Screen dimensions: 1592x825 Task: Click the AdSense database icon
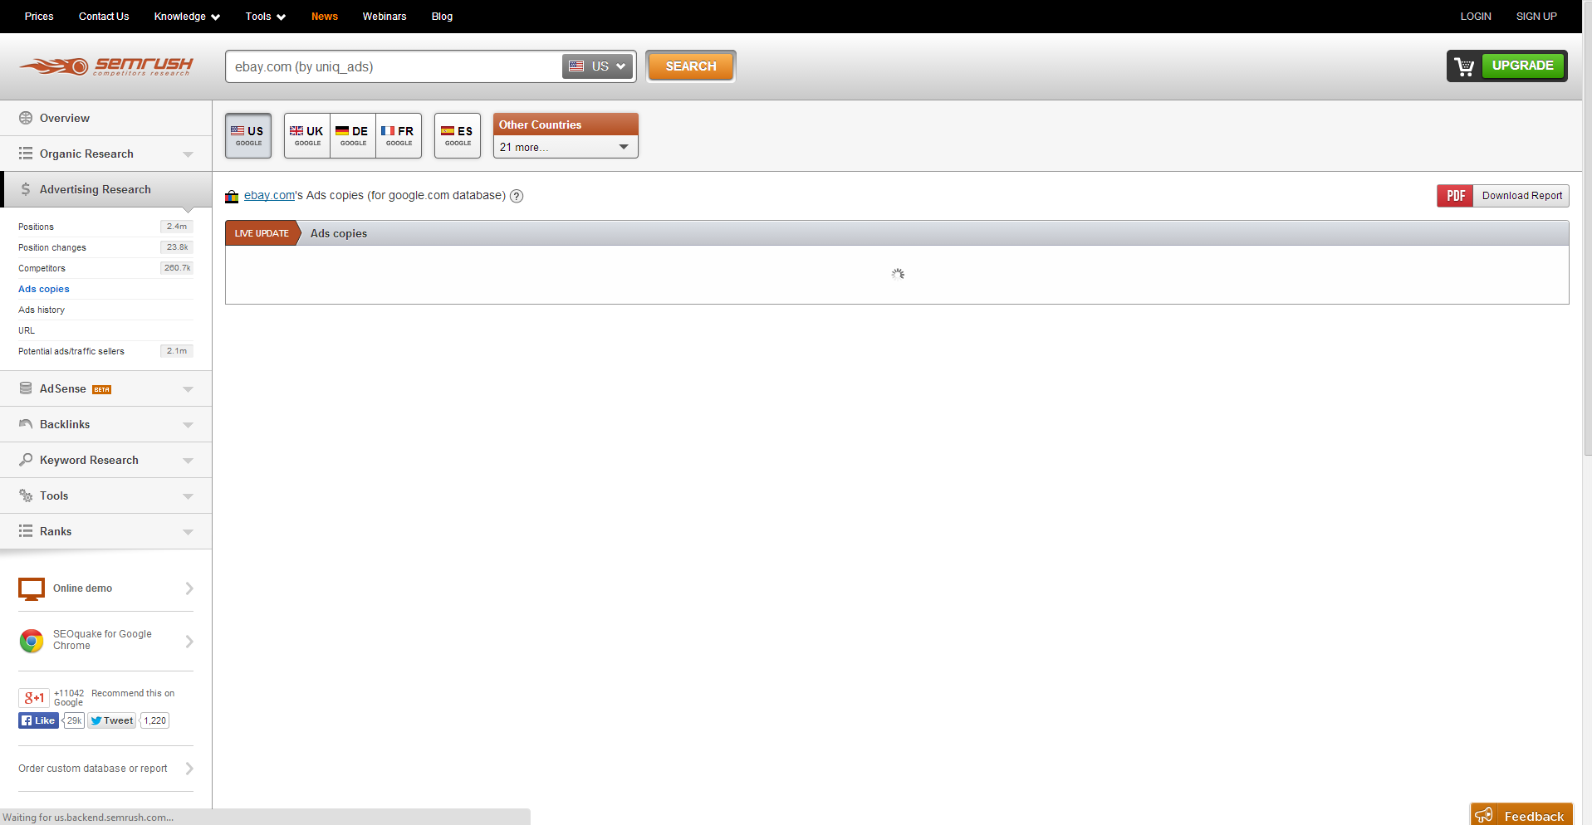(26, 388)
